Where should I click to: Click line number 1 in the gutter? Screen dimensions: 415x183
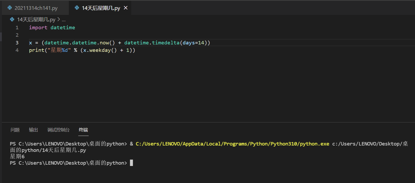click(x=17, y=28)
